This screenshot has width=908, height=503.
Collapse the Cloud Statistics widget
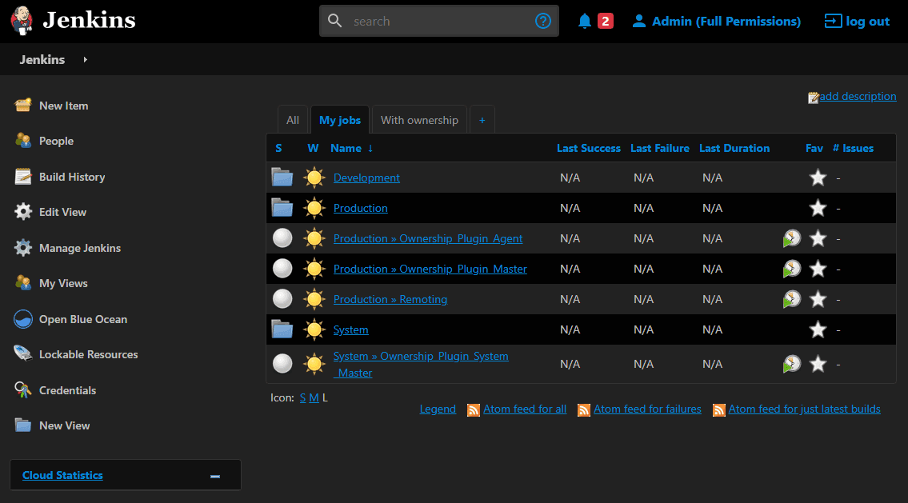[x=214, y=475]
